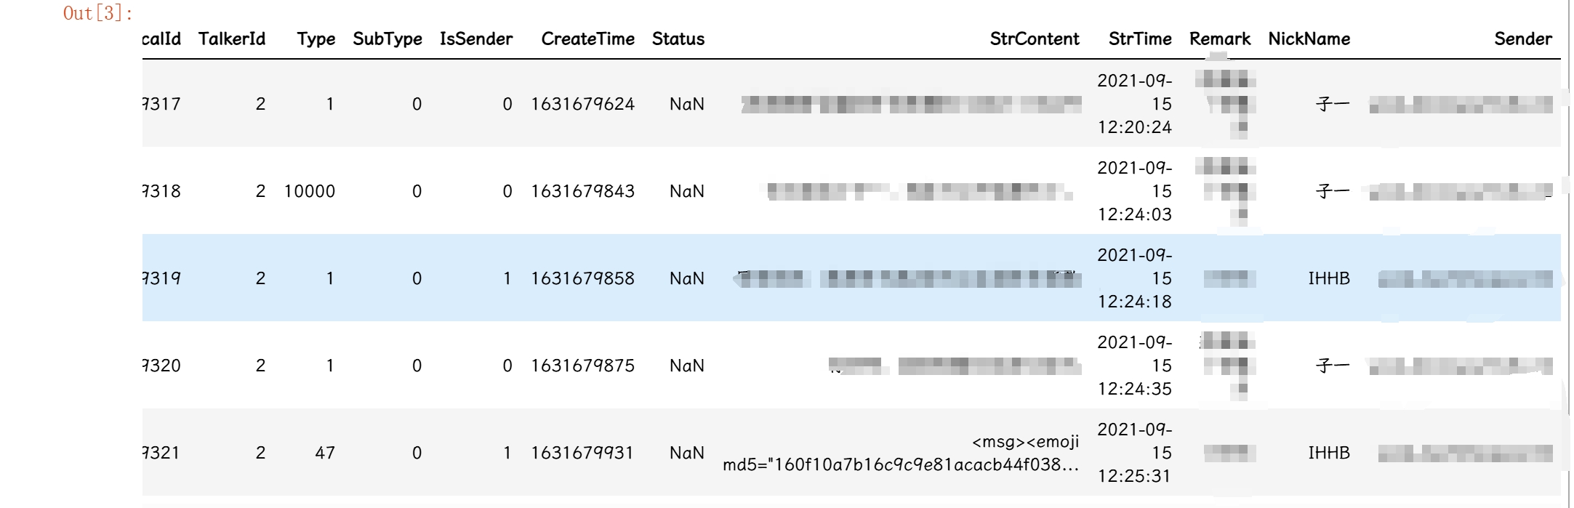Click the Out[3] output prompt label

[98, 13]
